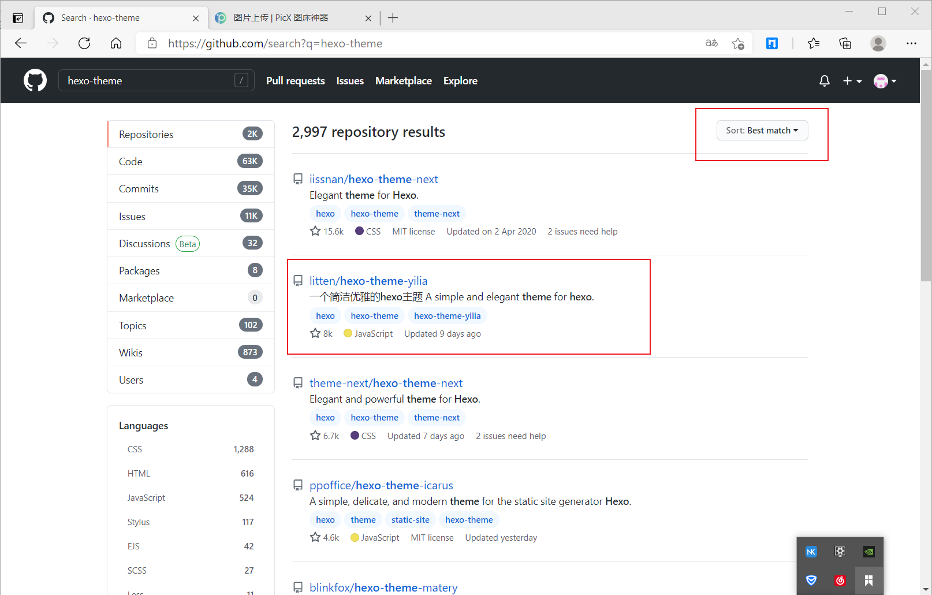Select the Packages filter
The width and height of the screenshot is (932, 595).
click(x=191, y=270)
